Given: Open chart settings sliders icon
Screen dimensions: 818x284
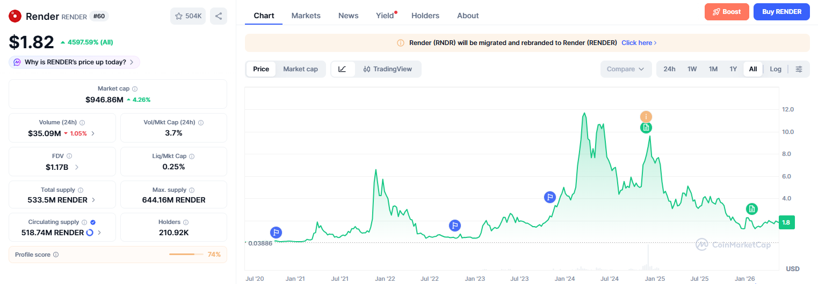Looking at the screenshot, I should click(x=799, y=69).
